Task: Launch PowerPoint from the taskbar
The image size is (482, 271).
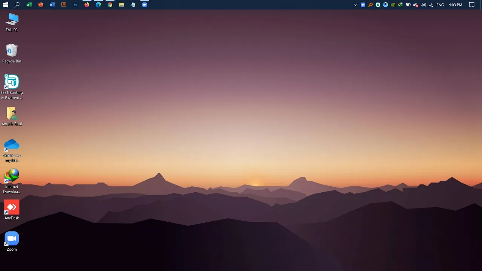Action: 41,5
